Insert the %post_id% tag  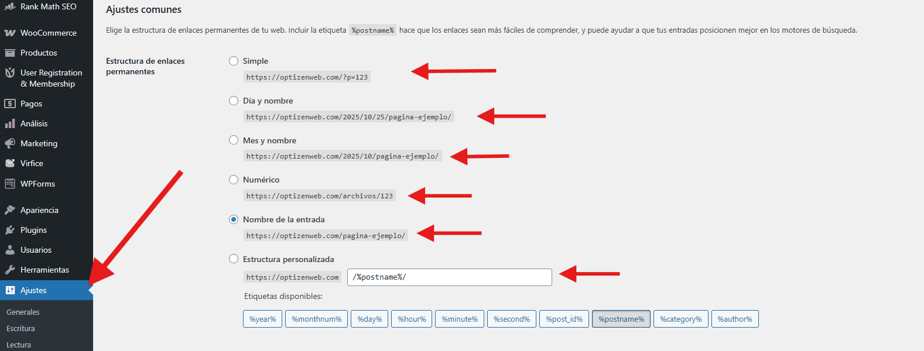(564, 319)
